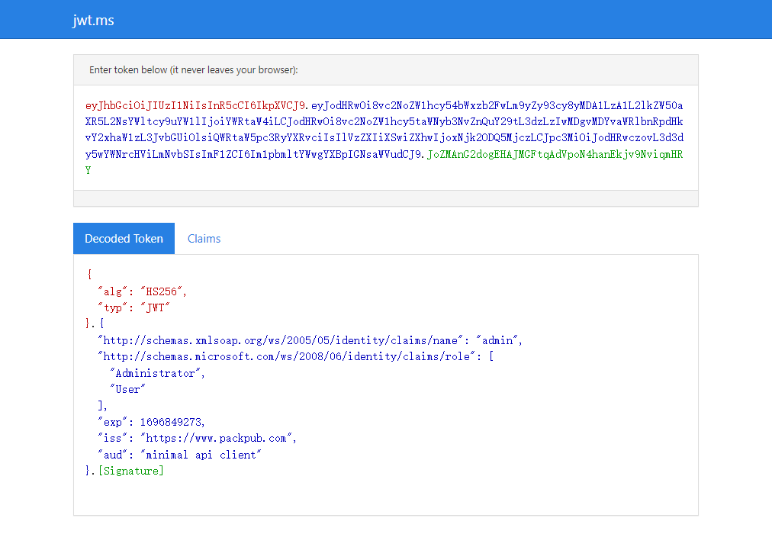Click the green [Signature] placeholder
772x560 pixels.
click(x=131, y=471)
